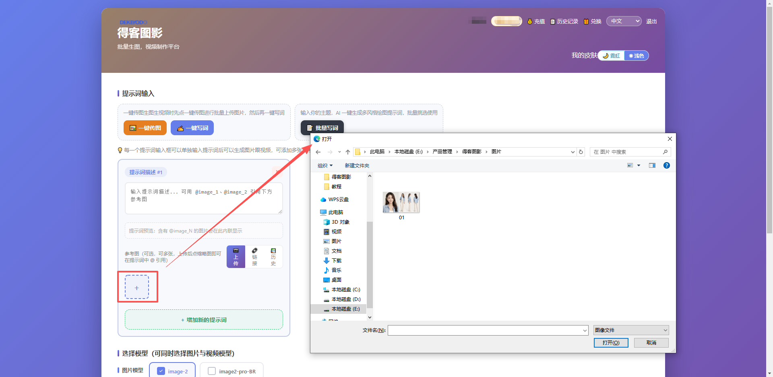
Task: Open the 中文 language dropdown
Action: [x=624, y=21]
